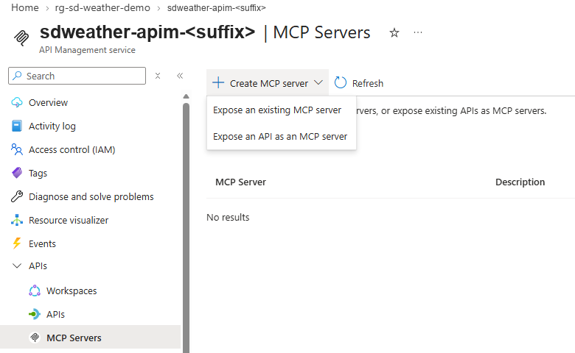Choose Expose an API as an MCP server
This screenshot has height=353, width=575.
(x=280, y=137)
